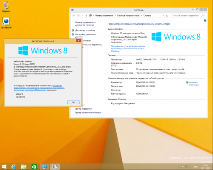Open the Windows Start button

[x=4, y=167]
